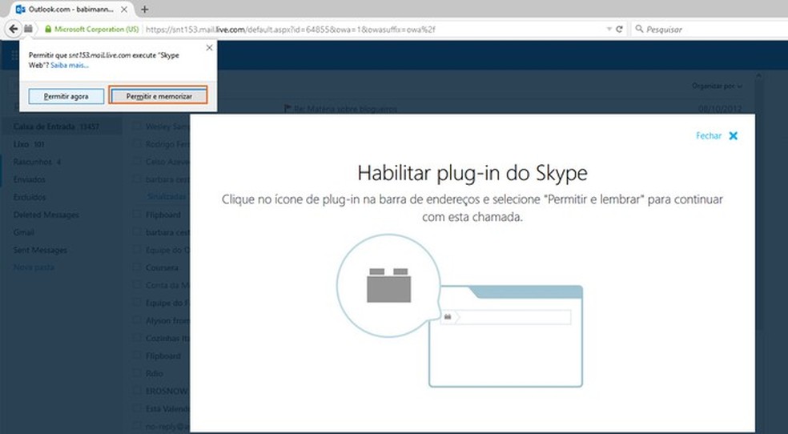This screenshot has height=434, width=788.
Task: Click the Nova pasta link
Action: click(34, 267)
